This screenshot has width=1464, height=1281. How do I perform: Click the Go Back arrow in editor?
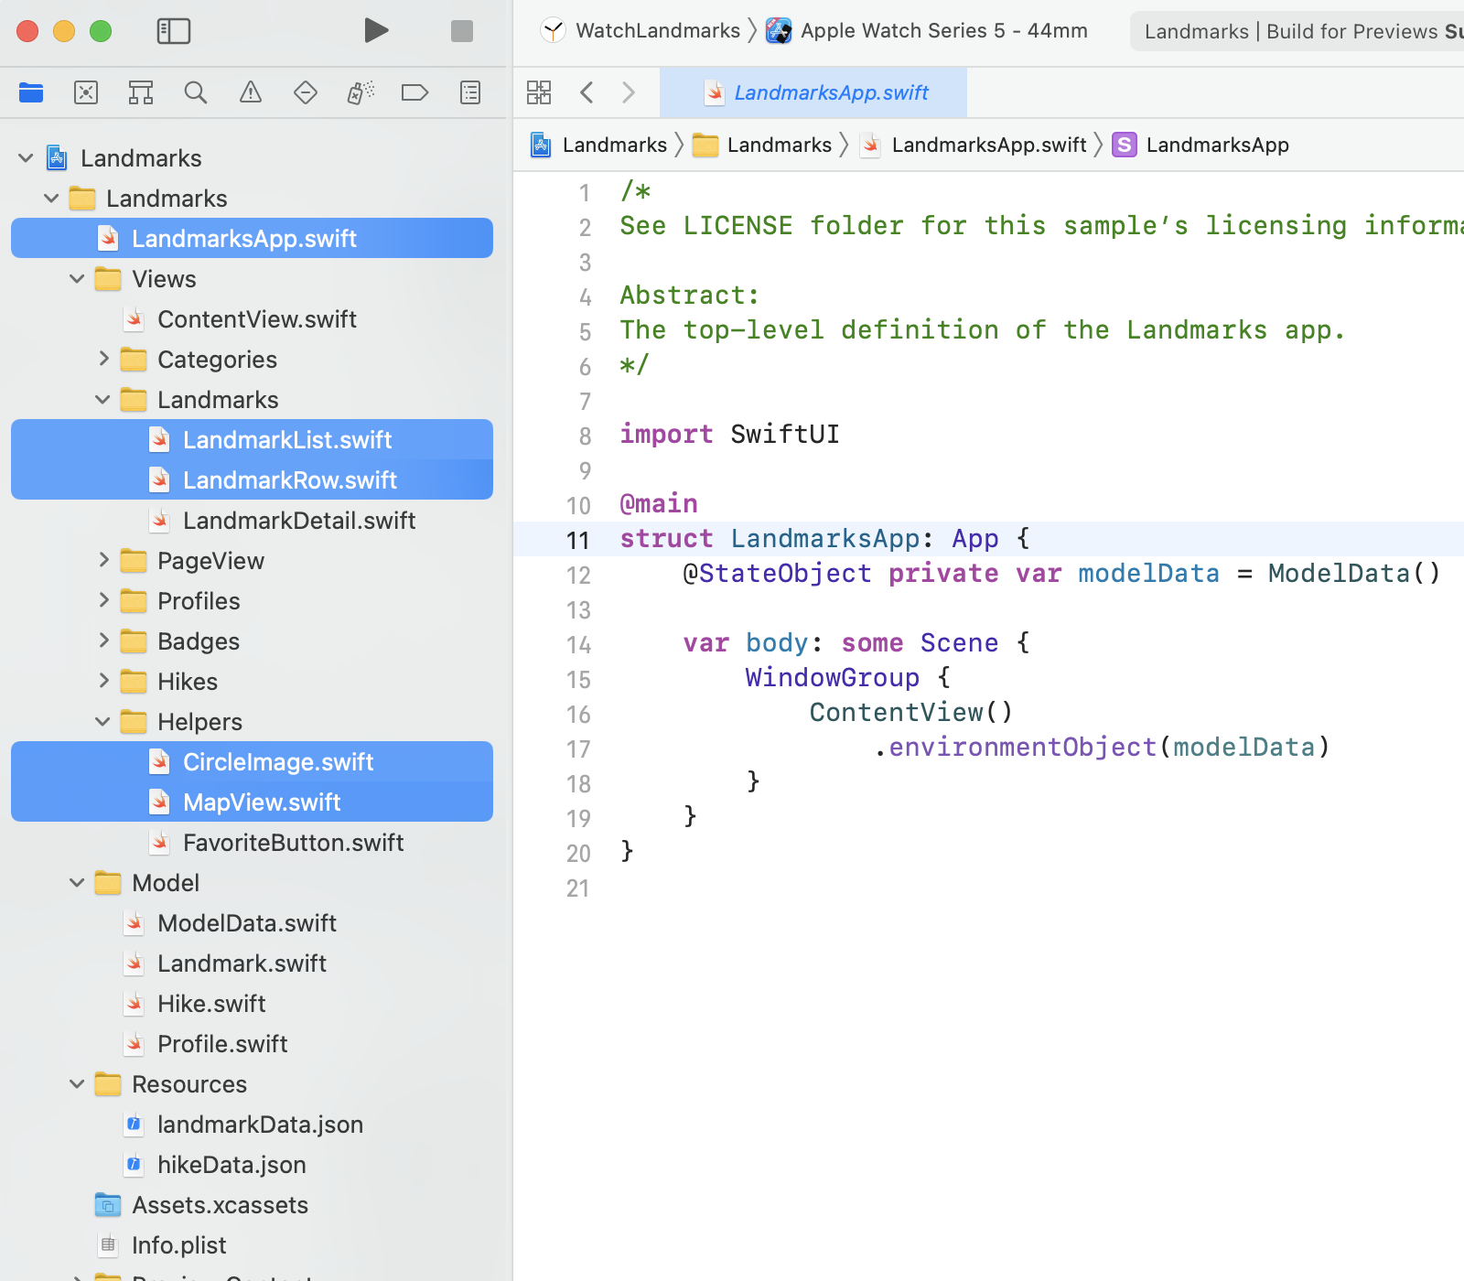click(587, 92)
